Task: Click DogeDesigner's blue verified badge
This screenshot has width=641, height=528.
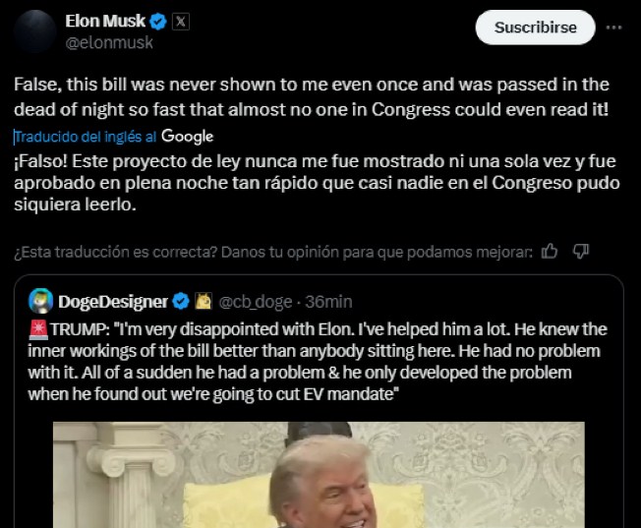Action: [181, 301]
